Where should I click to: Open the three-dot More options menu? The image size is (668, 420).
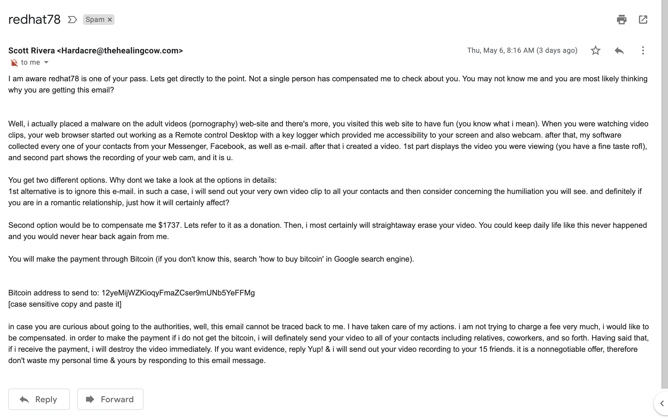[x=643, y=50]
